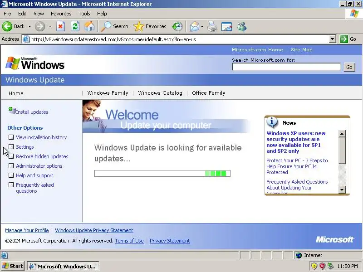
Task: Click the Search Microsoft.com input field
Action: 286,67
